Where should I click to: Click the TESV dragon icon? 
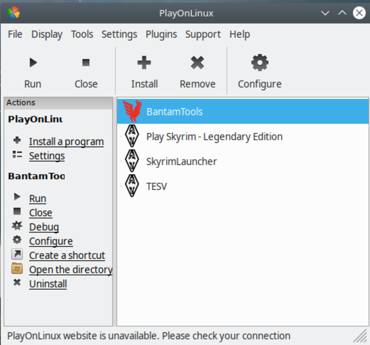click(132, 186)
